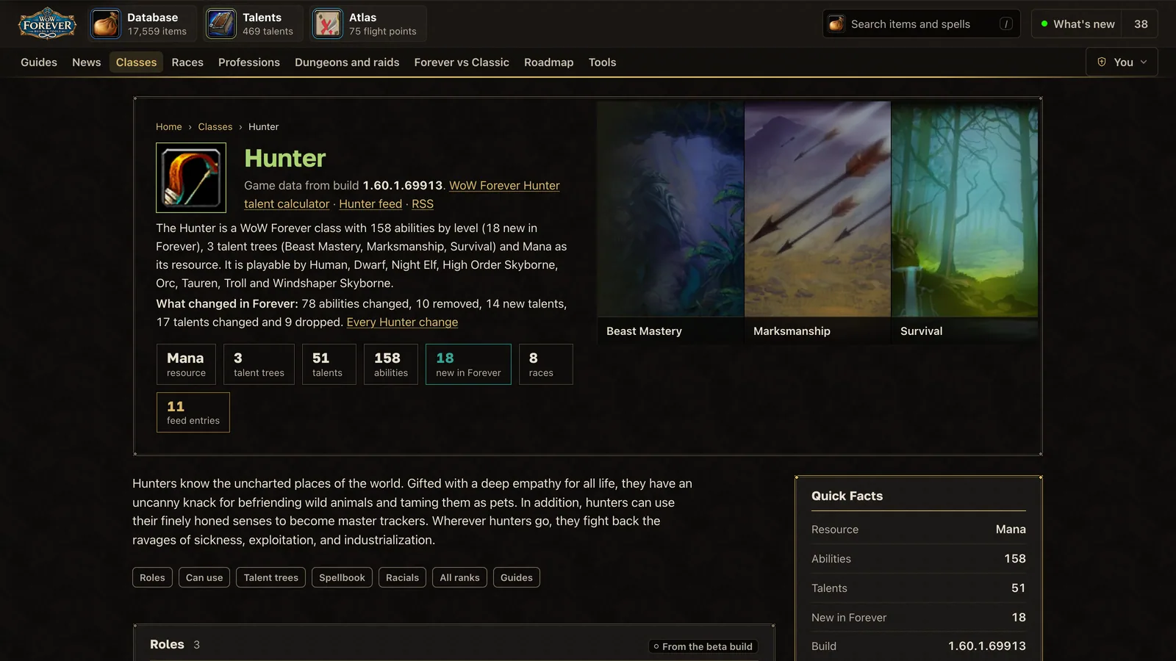Select the Marksmanship tree thumbnail
Screen dimensions: 1176x661
tap(817, 223)
